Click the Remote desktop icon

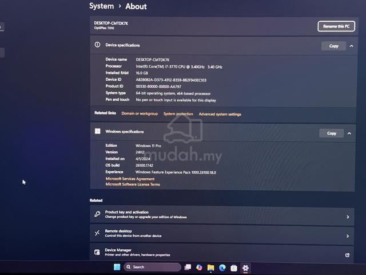pyautogui.click(x=97, y=233)
